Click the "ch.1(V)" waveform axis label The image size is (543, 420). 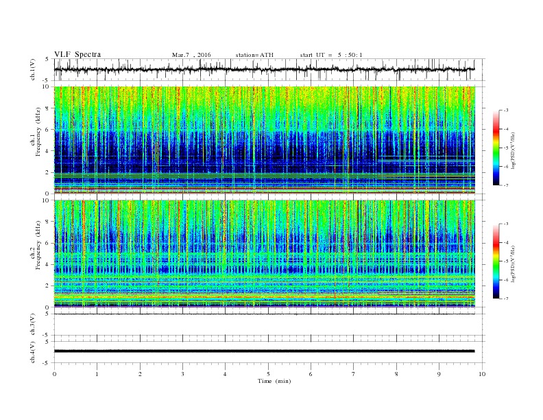pos(33,69)
